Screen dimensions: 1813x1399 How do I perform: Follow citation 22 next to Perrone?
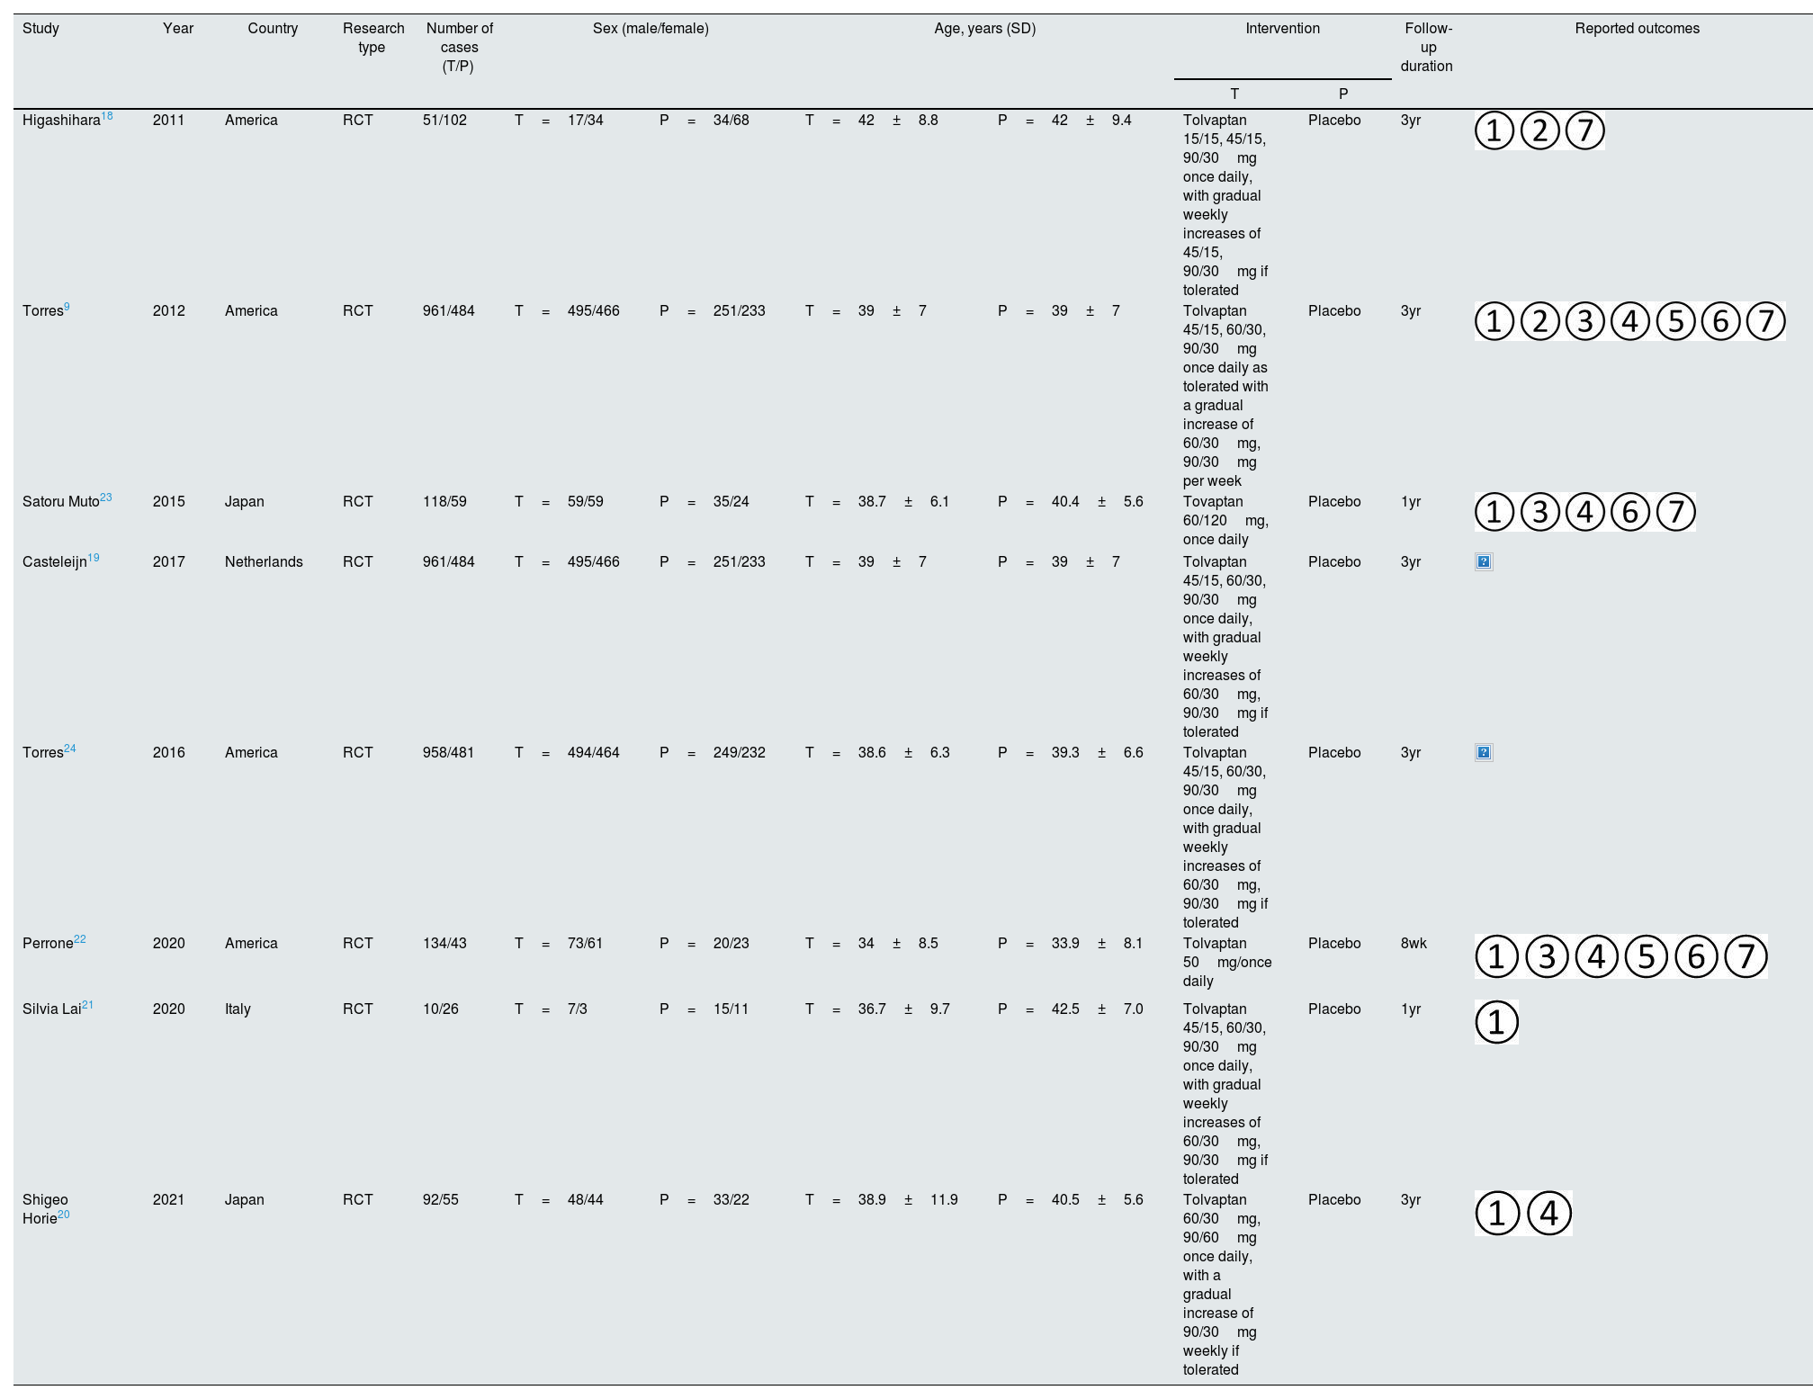pyautogui.click(x=80, y=939)
